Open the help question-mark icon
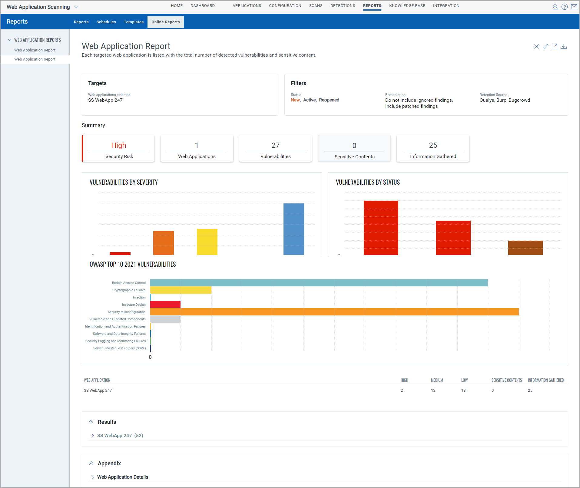The image size is (580, 488). pos(565,7)
